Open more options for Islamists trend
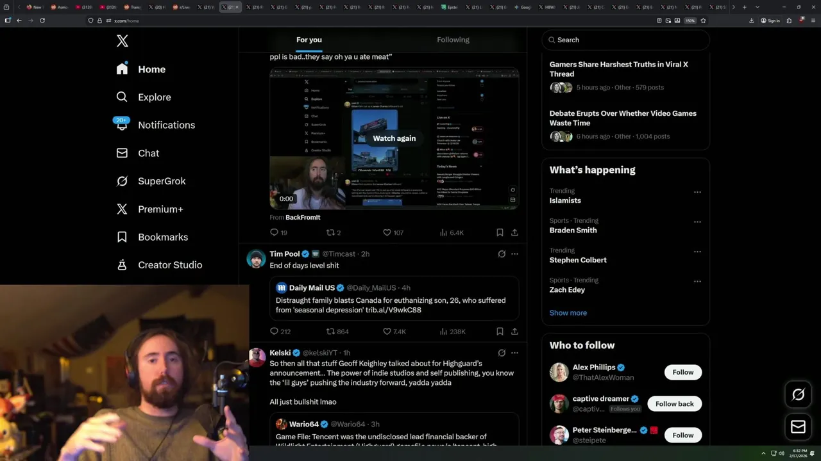The width and height of the screenshot is (821, 461). point(697,192)
